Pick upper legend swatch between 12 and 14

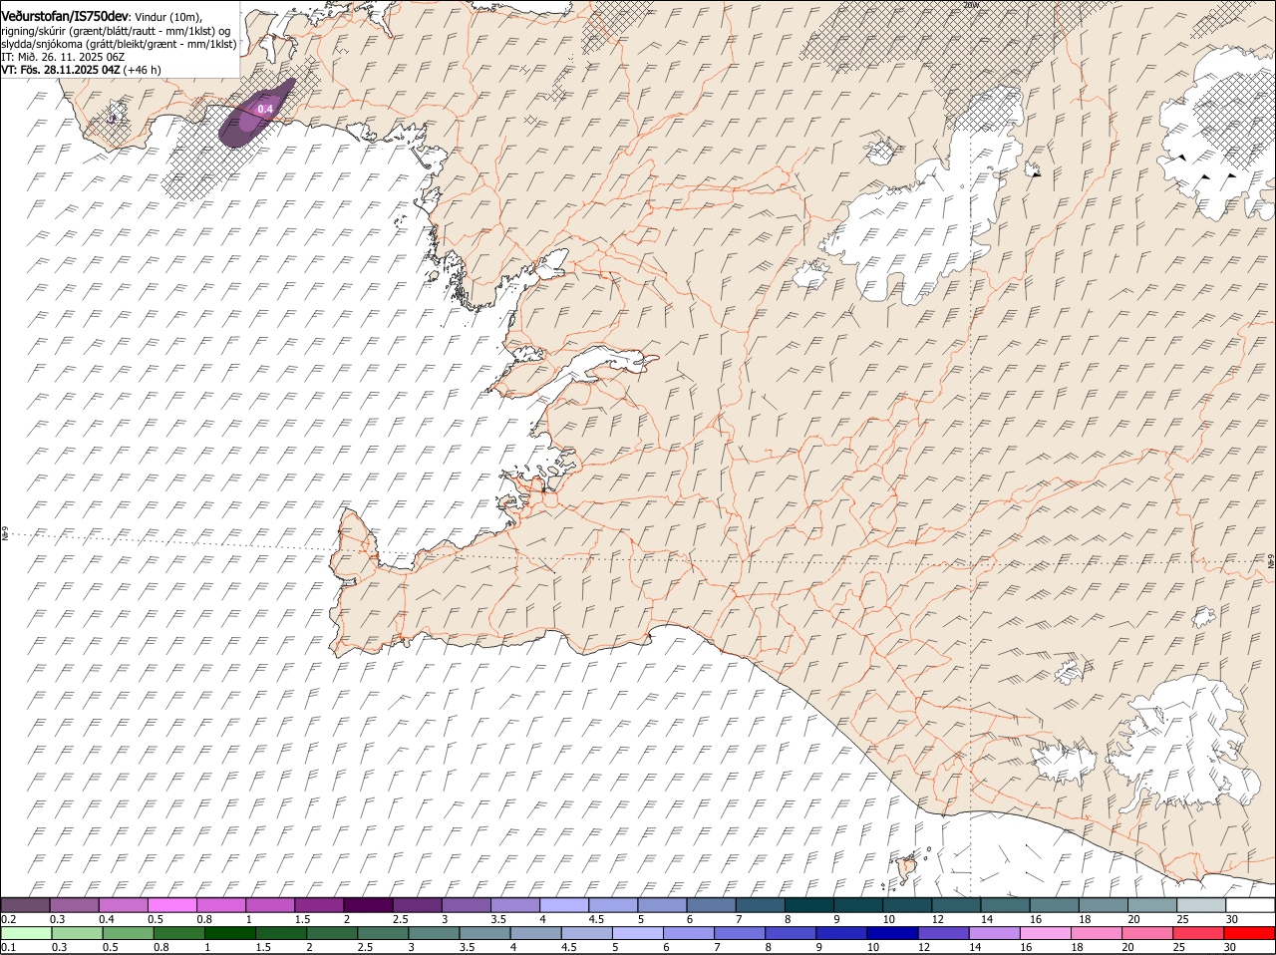(956, 905)
